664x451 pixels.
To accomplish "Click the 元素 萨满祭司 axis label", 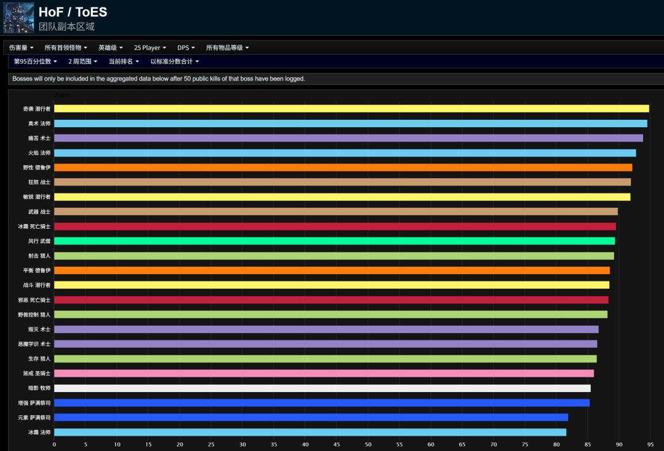I will tap(34, 418).
